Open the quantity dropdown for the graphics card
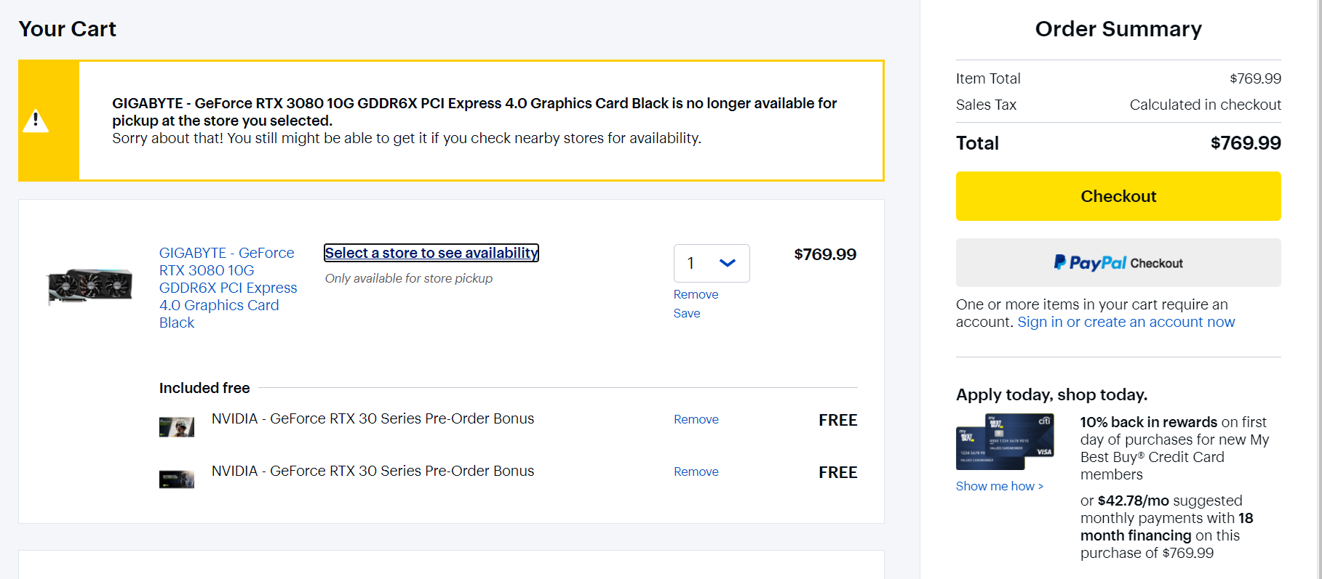The height and width of the screenshot is (579, 1322). [712, 263]
